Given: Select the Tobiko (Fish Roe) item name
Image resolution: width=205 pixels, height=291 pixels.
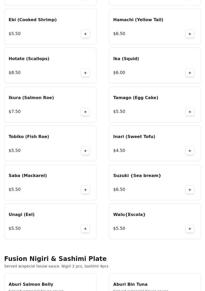Looking at the screenshot, I should tap(29, 136).
